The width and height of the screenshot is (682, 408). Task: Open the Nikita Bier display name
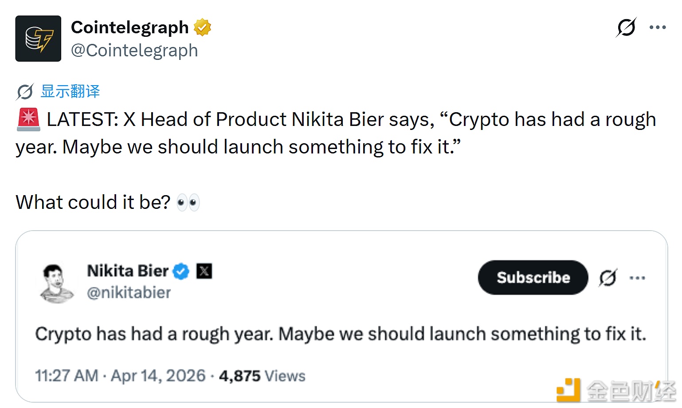point(128,271)
